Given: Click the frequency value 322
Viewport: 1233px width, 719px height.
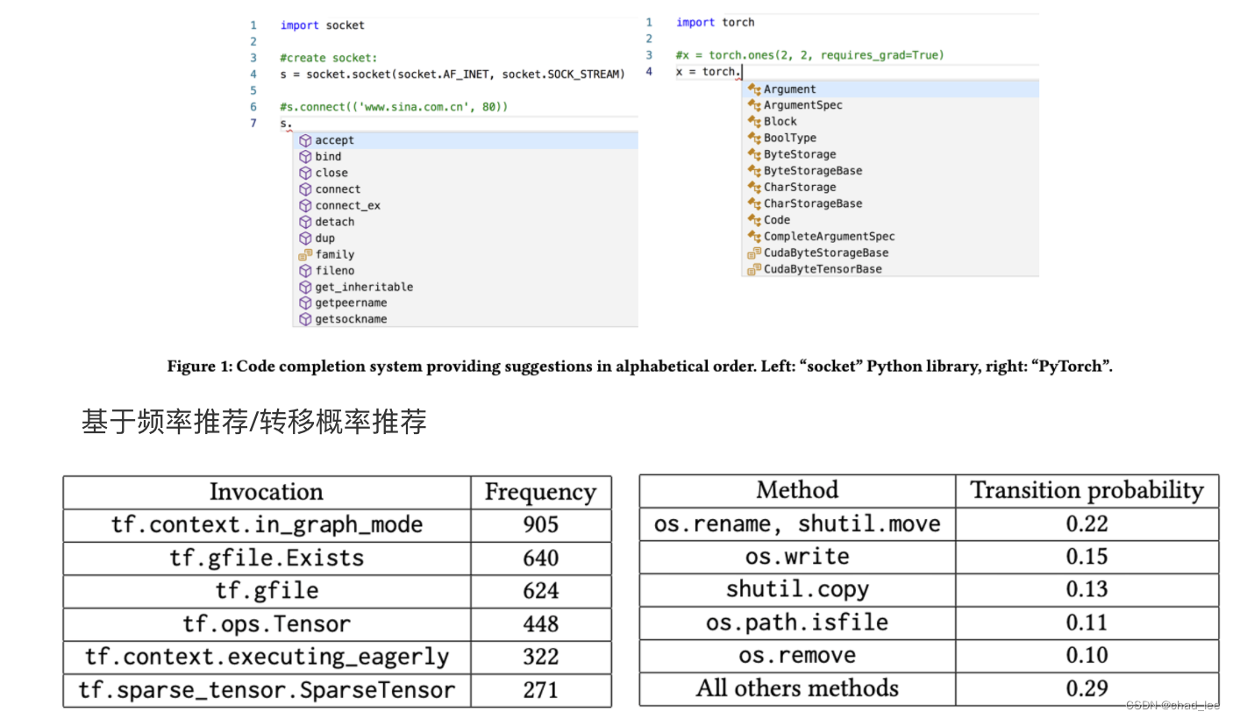Looking at the screenshot, I should point(540,657).
